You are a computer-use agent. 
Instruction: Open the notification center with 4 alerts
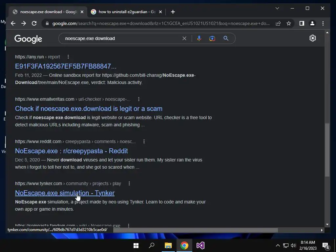pyautogui.click(x=326, y=245)
